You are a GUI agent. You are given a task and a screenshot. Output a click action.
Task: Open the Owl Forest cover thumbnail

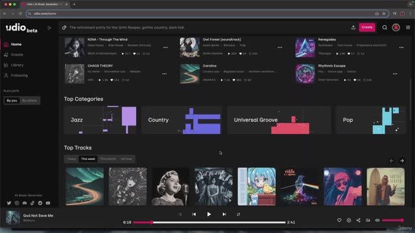189,47
